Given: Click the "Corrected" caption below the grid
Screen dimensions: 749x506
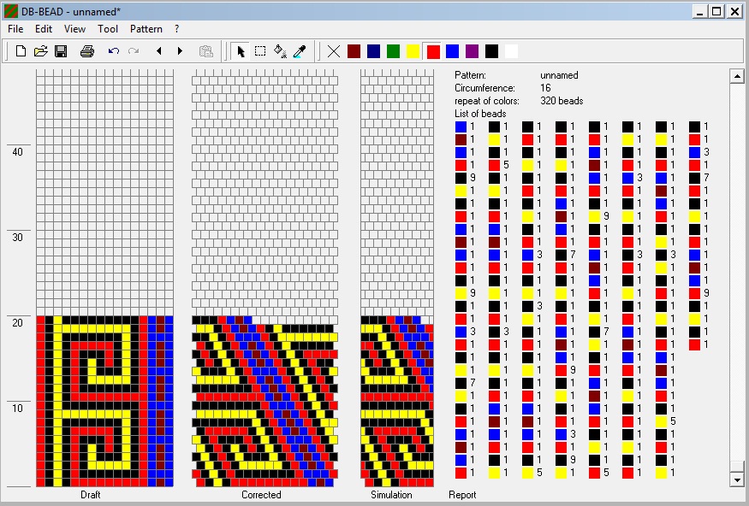Looking at the screenshot, I should click(261, 495).
